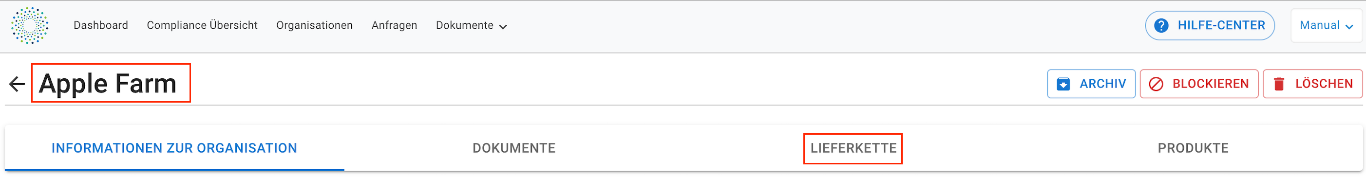Open the Organisationen page

(314, 25)
